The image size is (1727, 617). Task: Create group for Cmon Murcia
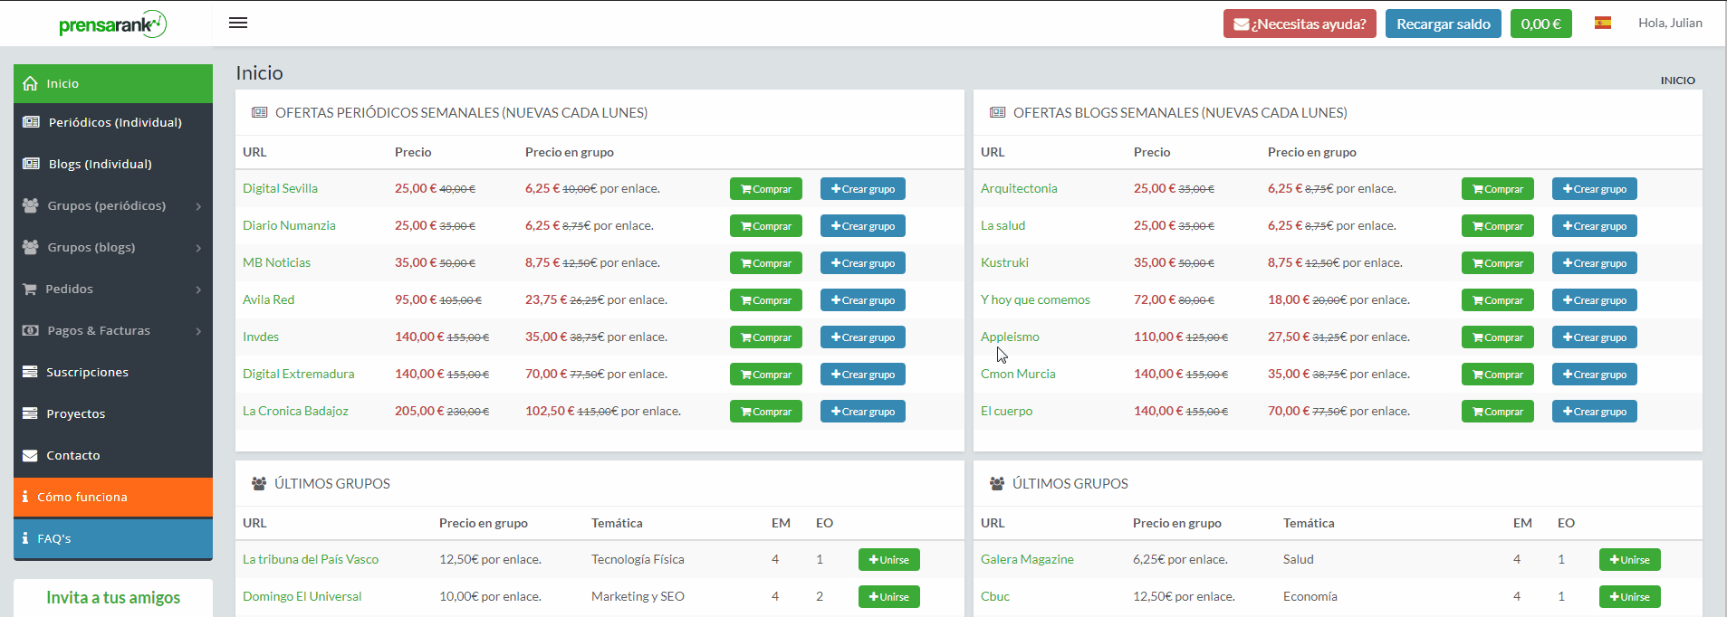click(x=1595, y=375)
